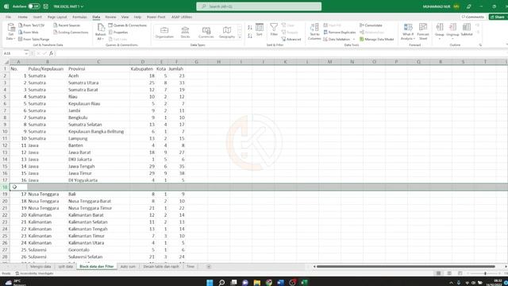Expand Group dropdown in Outline

point(440,39)
